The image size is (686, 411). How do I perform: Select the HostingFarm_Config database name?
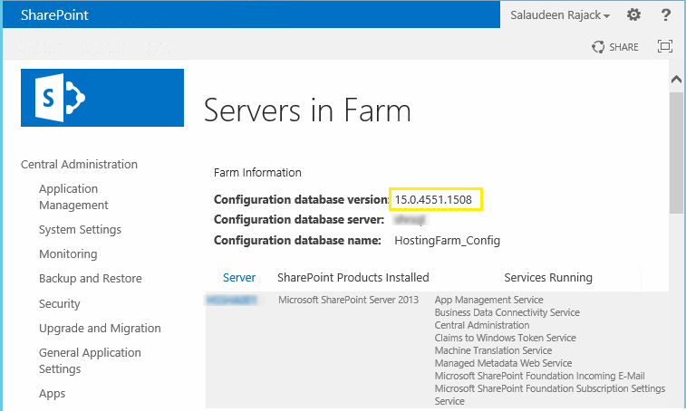[x=447, y=241]
